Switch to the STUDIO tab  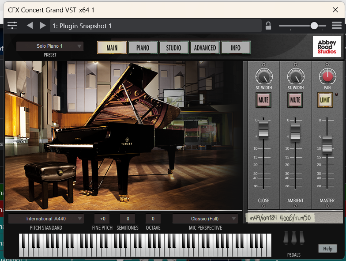pyautogui.click(x=173, y=48)
